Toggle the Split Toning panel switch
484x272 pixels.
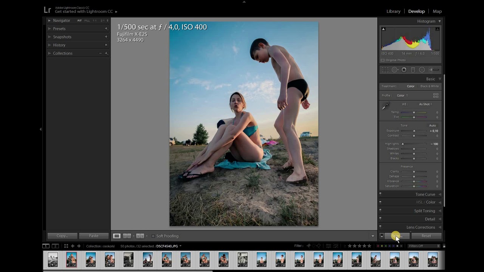[x=380, y=211]
